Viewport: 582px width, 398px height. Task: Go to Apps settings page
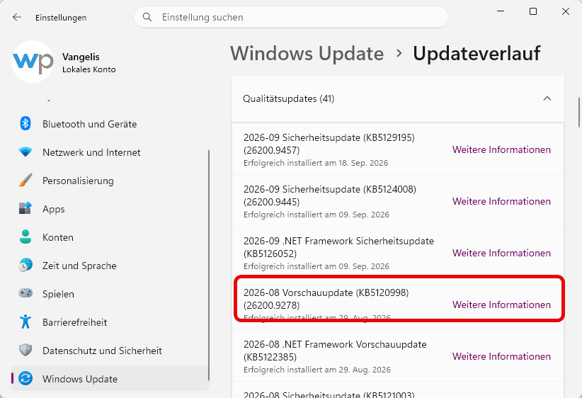(x=110, y=209)
